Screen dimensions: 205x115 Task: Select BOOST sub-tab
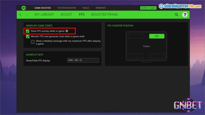coord(66,15)
